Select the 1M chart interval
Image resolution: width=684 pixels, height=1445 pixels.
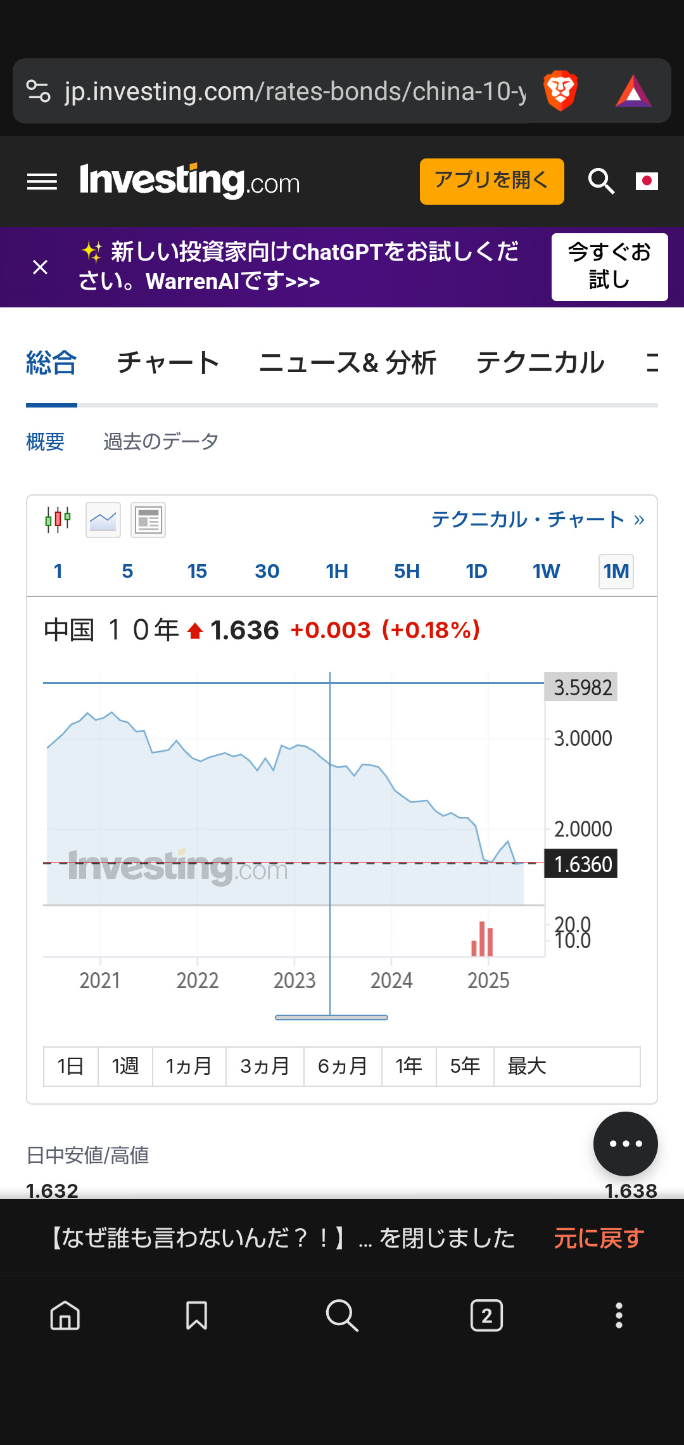pyautogui.click(x=616, y=571)
